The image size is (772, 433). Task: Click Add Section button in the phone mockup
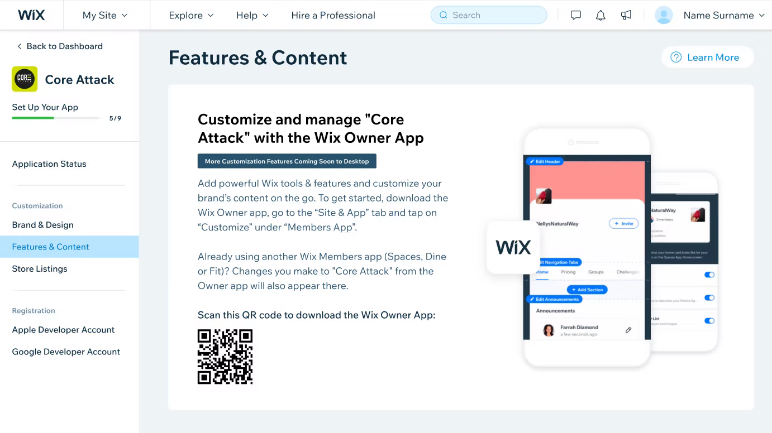point(587,290)
